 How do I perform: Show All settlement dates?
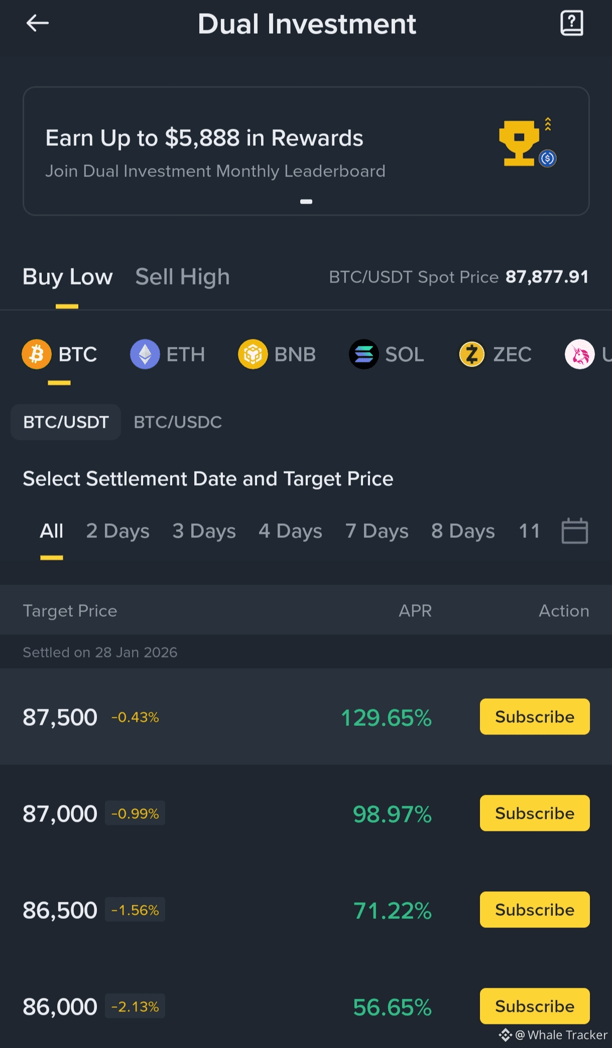pyautogui.click(x=51, y=531)
